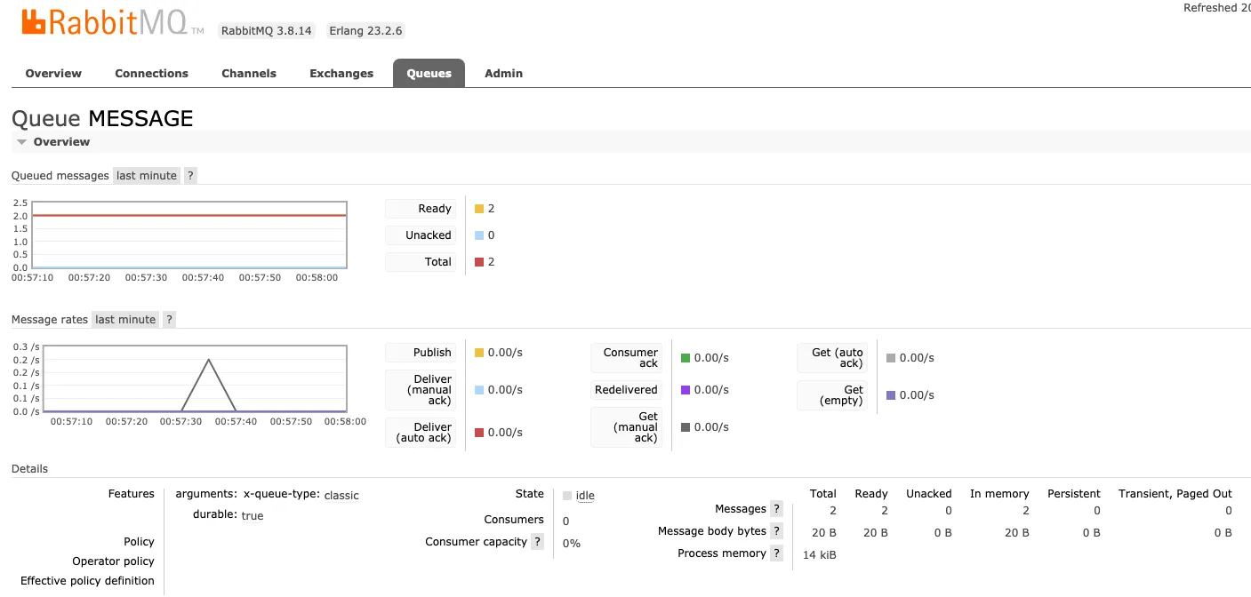Change Message rates last minute range
Screen dimensions: 1251x597
click(125, 320)
